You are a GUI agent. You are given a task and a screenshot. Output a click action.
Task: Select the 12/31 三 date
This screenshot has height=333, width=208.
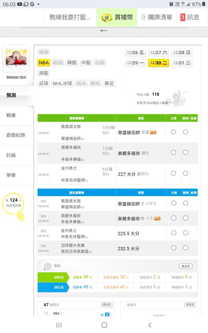click(182, 63)
